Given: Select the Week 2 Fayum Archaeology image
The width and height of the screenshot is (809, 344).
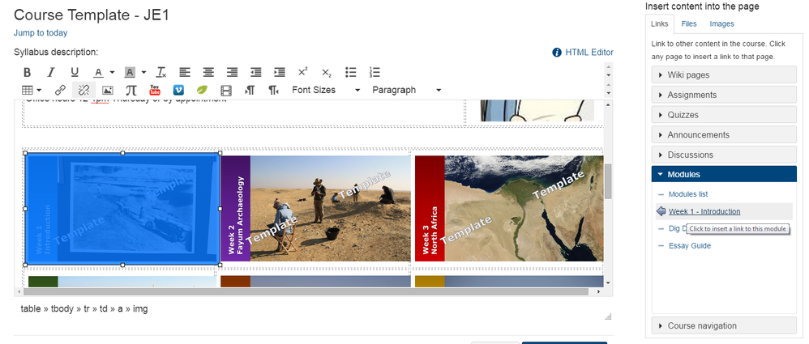Looking at the screenshot, I should pos(315,209).
